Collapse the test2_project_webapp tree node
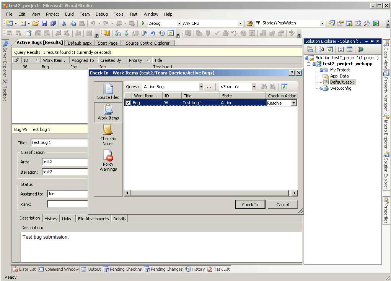The height and width of the screenshot is (281, 391). pyautogui.click(x=309, y=64)
